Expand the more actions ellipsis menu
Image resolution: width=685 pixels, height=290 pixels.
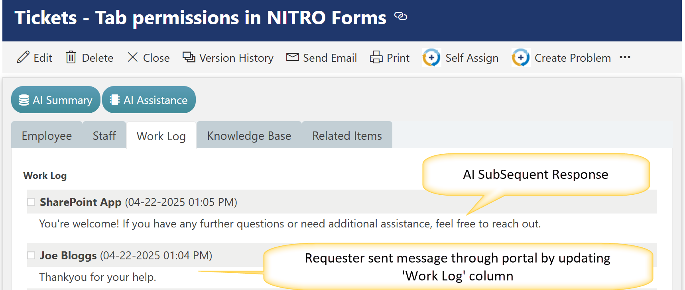point(625,57)
